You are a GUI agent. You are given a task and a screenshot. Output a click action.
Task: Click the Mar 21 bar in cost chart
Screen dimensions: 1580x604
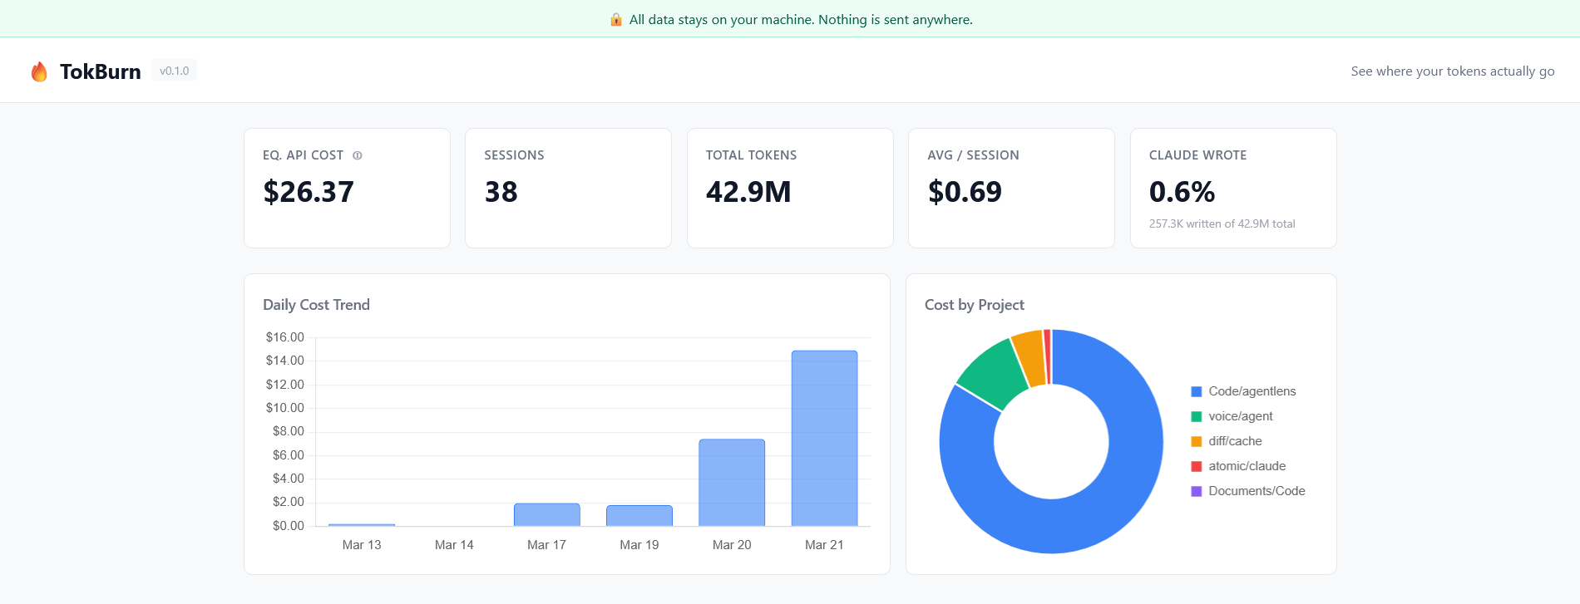click(824, 438)
